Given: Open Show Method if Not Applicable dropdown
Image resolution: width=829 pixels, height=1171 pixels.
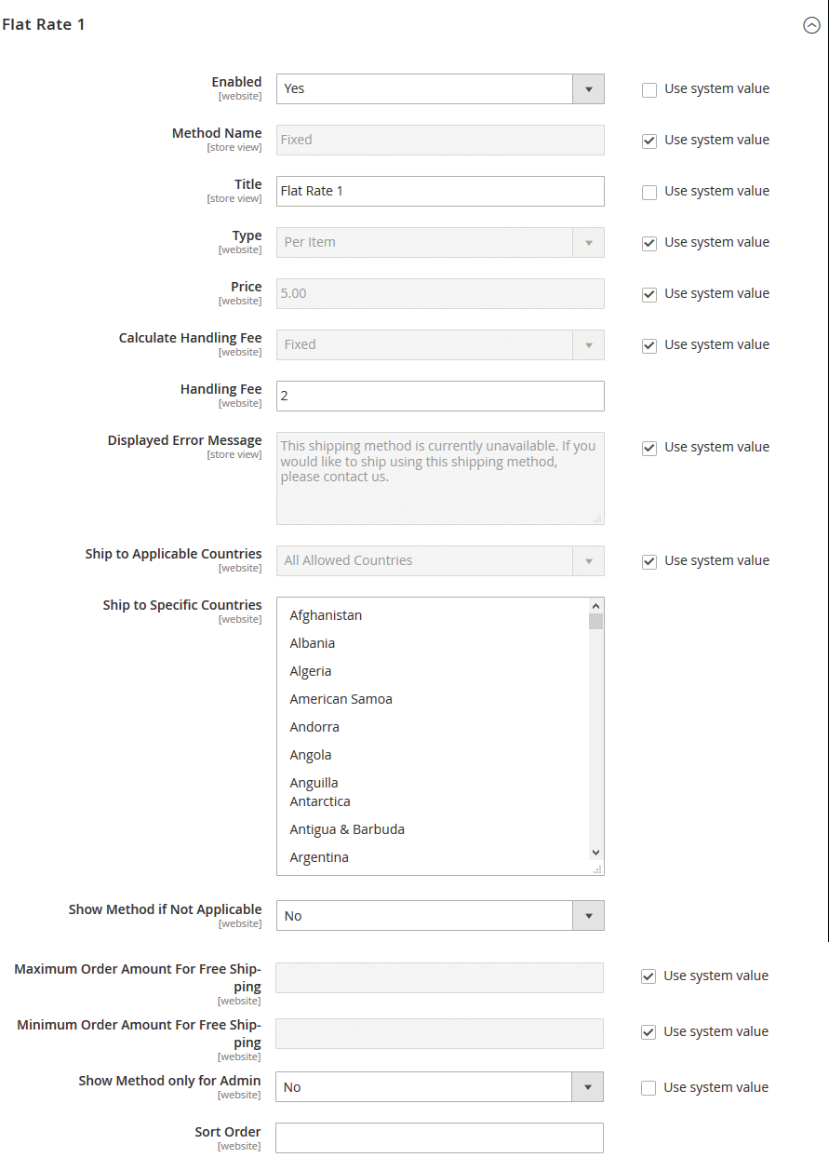Looking at the screenshot, I should pyautogui.click(x=440, y=916).
